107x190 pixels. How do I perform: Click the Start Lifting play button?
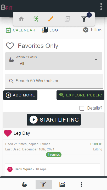click(x=54, y=120)
